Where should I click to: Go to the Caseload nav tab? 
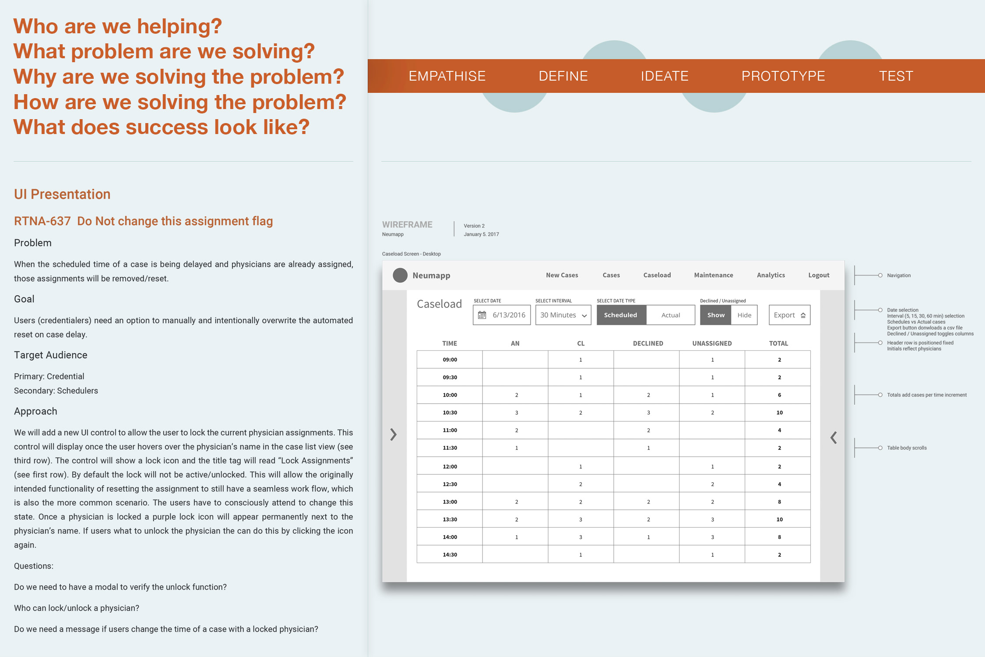pyautogui.click(x=657, y=275)
